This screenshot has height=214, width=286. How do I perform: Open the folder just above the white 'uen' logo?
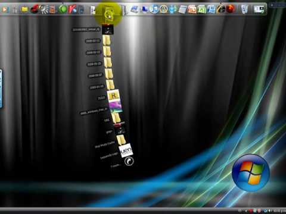[x=121, y=140]
